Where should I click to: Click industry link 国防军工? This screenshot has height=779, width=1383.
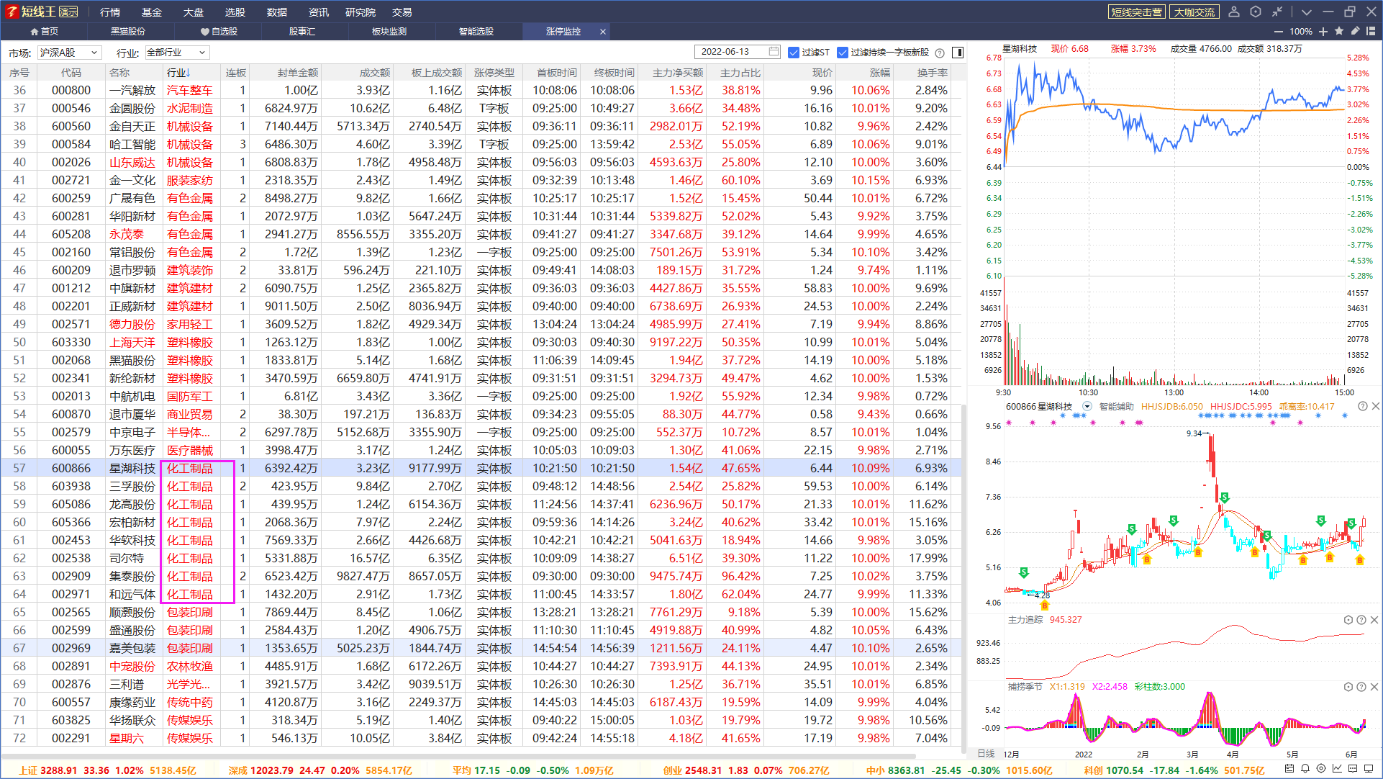click(190, 396)
